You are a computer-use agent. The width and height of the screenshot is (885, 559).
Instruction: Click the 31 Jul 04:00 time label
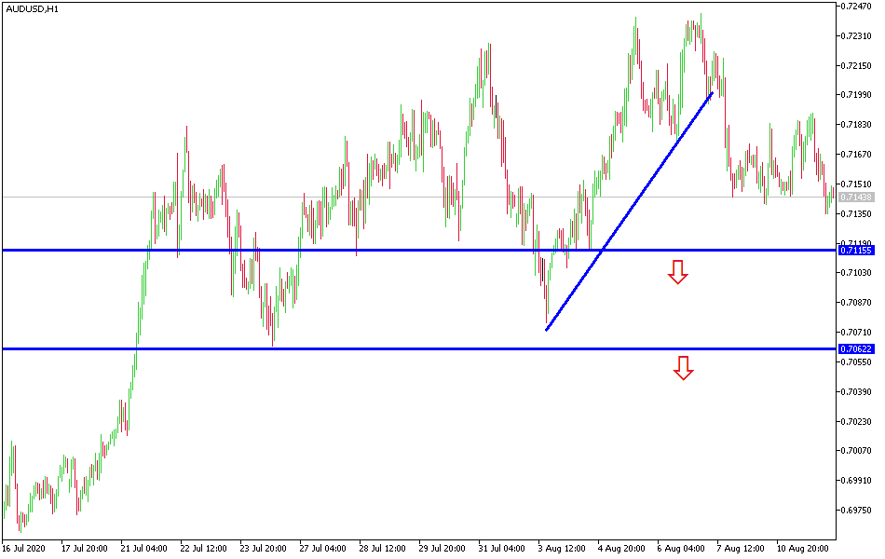(x=502, y=548)
